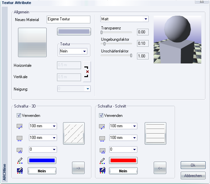This screenshot has width=210, height=184.
Task: Click hatch scale icon in Schraffur - 3D
Action: 19,126
